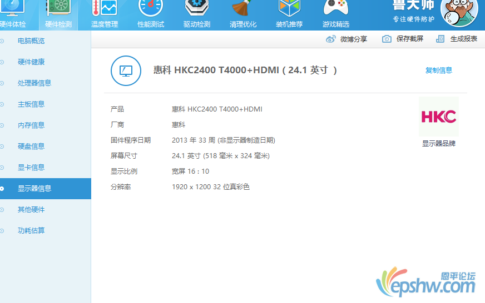
Task: Click the 生成报表 text button
Action: tap(464, 39)
